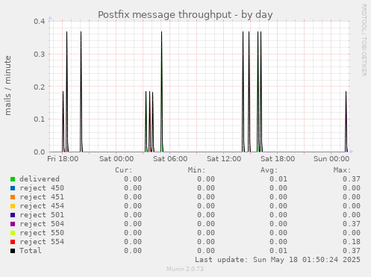The width and height of the screenshot is (371, 277).
Task: Click the 'Min:' column header
Action: pyautogui.click(x=196, y=170)
